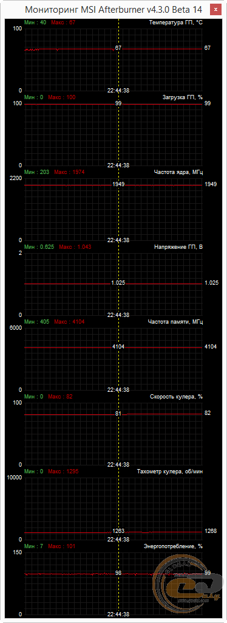Click the 4104 marker value in memory clock graph
This screenshot has height=623, width=227.
(118, 347)
